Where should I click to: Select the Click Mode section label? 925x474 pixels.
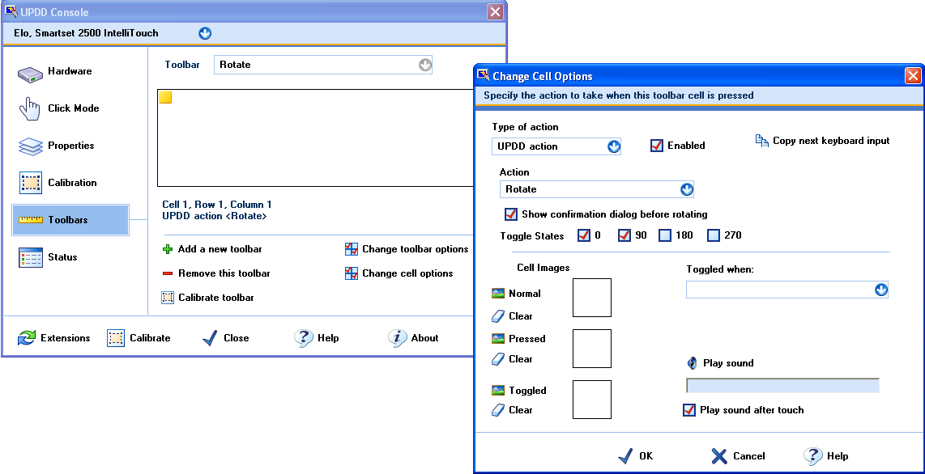coord(73,108)
